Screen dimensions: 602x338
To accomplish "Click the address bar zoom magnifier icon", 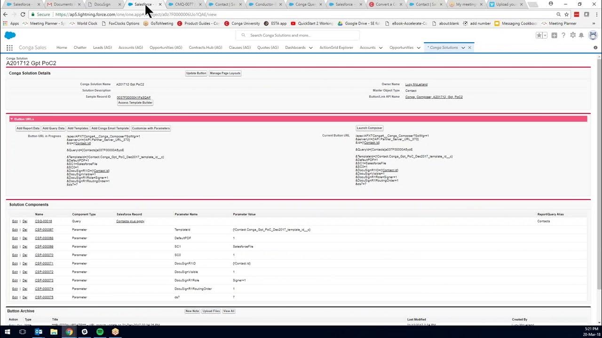I will pos(559,15).
